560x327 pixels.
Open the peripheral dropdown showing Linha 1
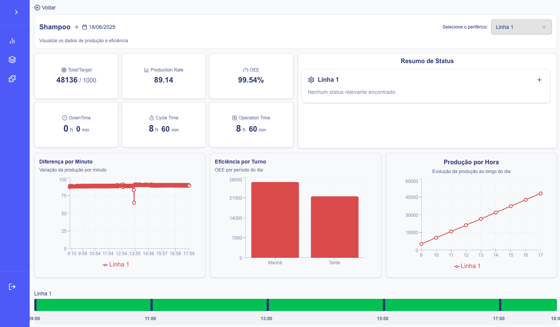[x=521, y=27]
